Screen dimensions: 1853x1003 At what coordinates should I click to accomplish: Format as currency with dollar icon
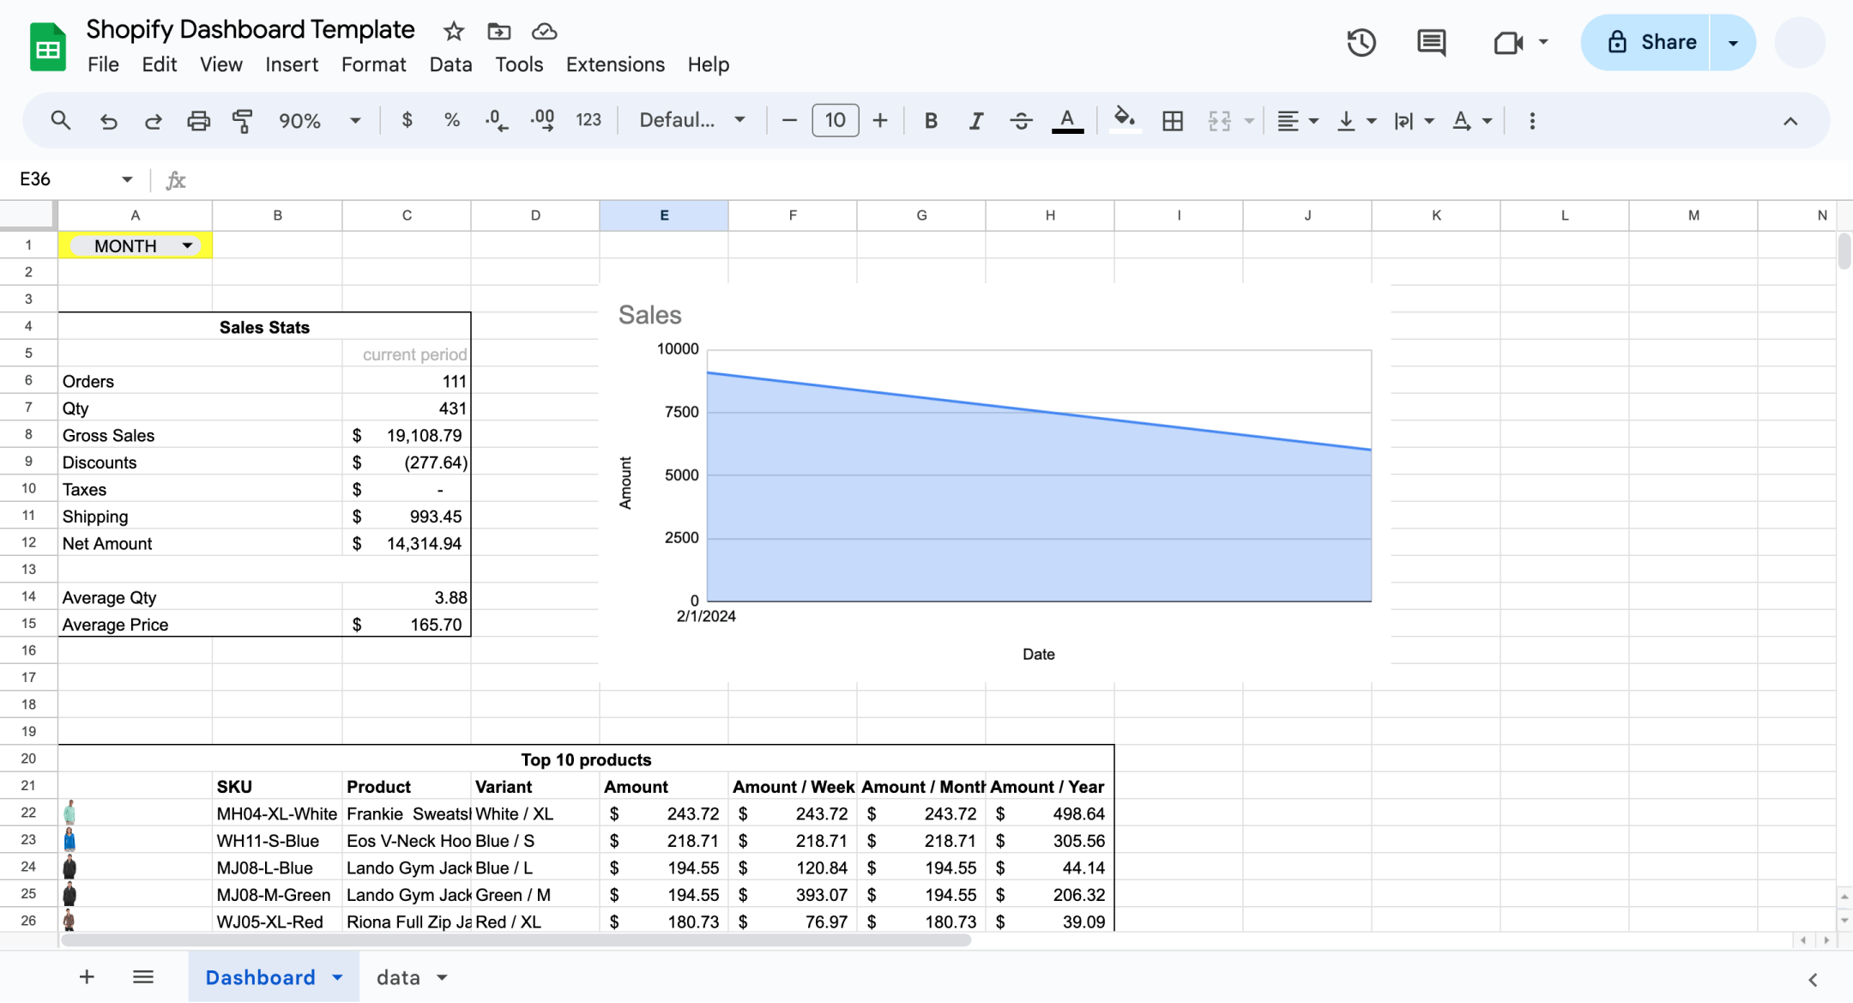[407, 120]
